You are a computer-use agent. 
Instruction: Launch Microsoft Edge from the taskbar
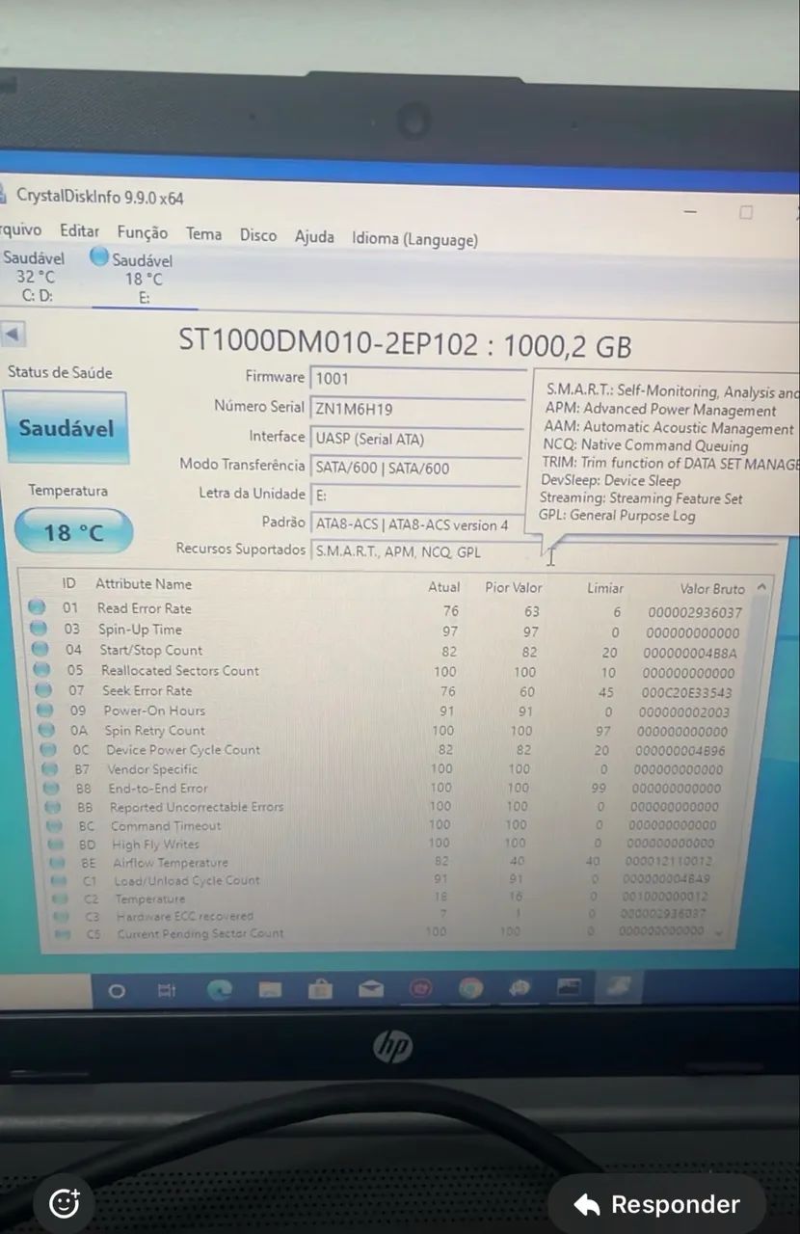219,989
